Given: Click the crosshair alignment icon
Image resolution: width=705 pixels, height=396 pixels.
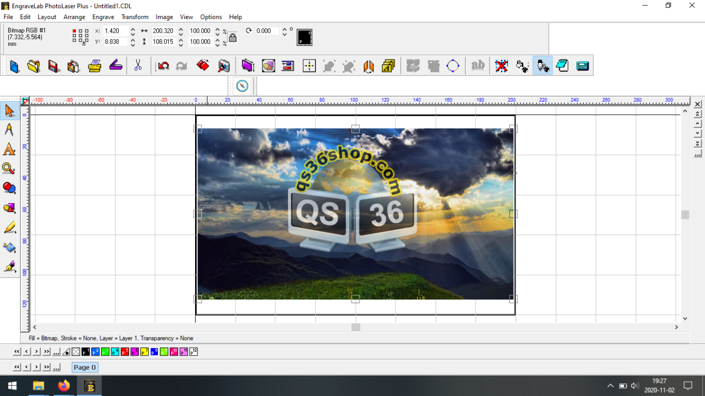Looking at the screenshot, I should coord(309,66).
